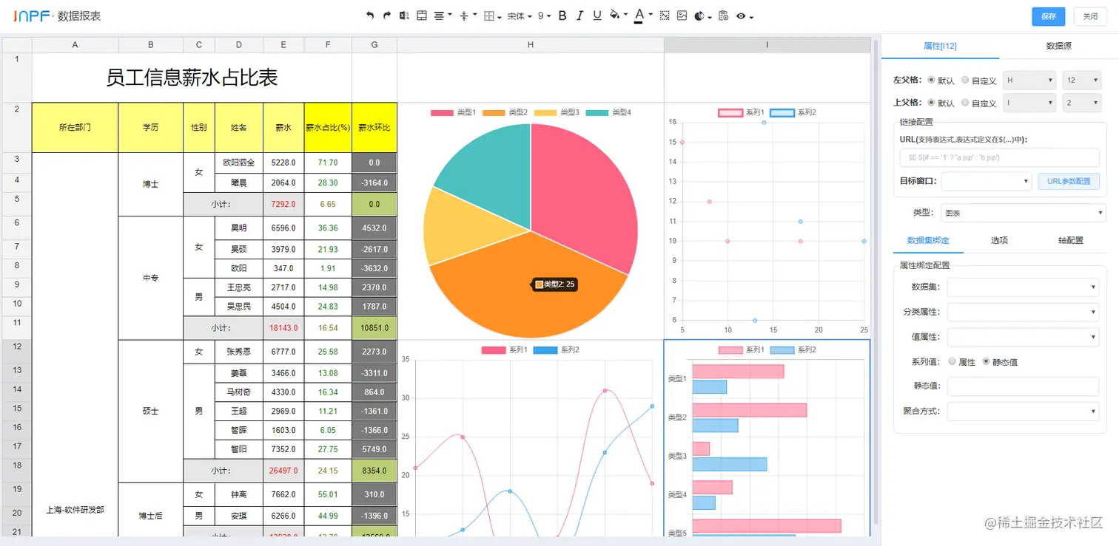Image resolution: width=1119 pixels, height=546 pixels.
Task: Select 默认 for 上父格
Action: [x=931, y=103]
